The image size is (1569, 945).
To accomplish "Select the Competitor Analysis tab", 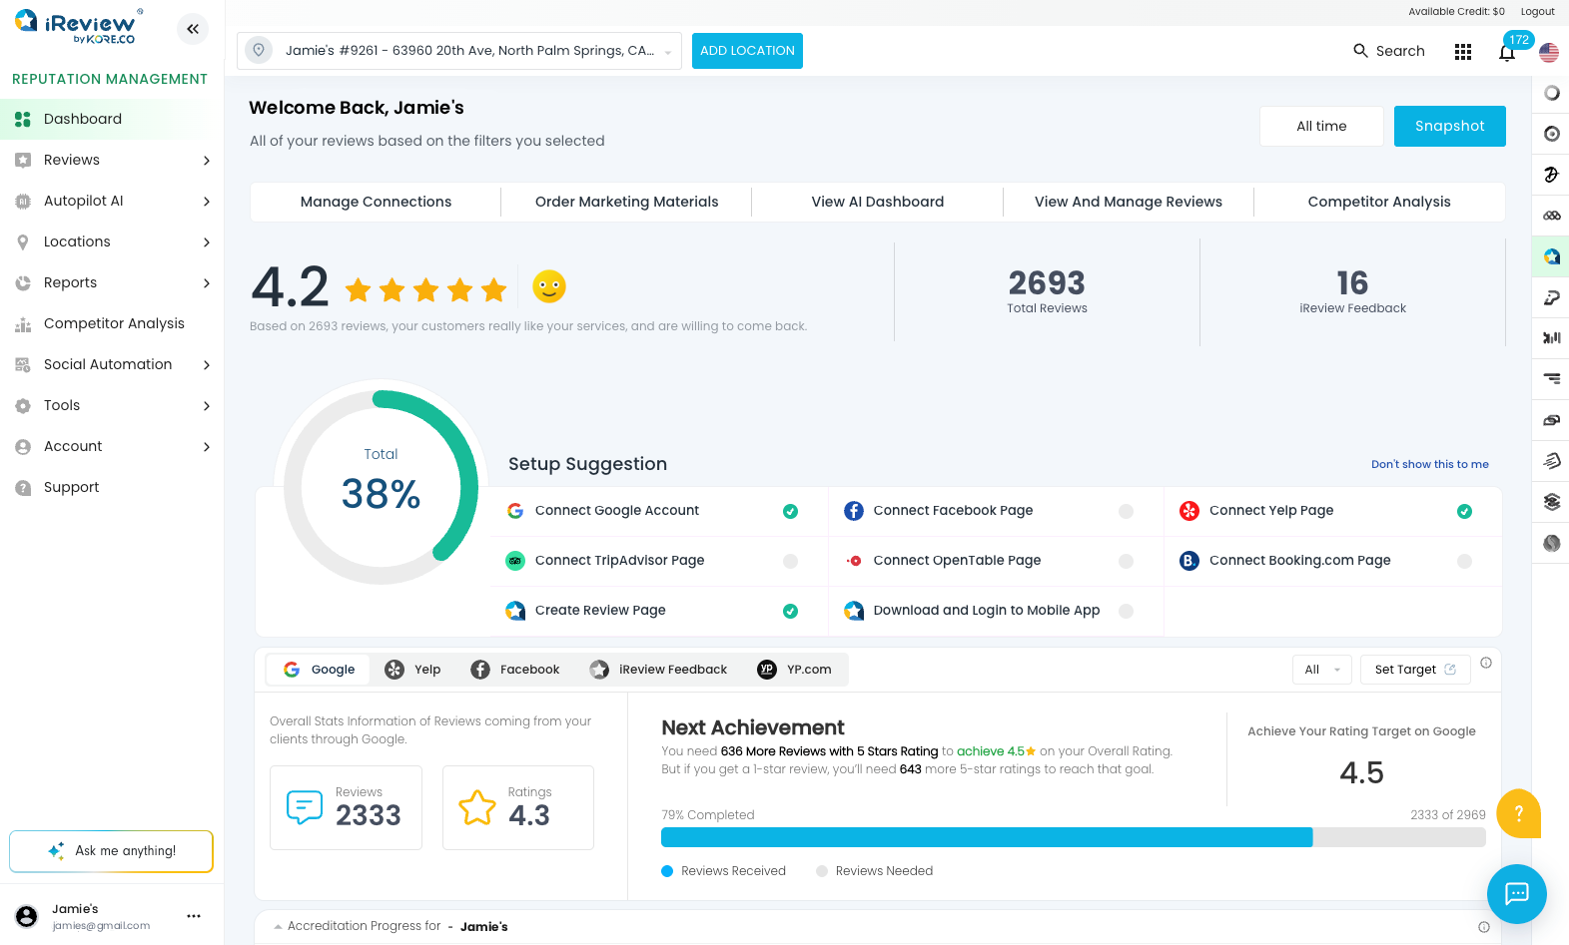I will (x=1378, y=202).
